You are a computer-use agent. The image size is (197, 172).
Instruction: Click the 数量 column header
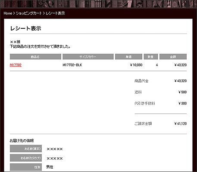tap(151, 57)
